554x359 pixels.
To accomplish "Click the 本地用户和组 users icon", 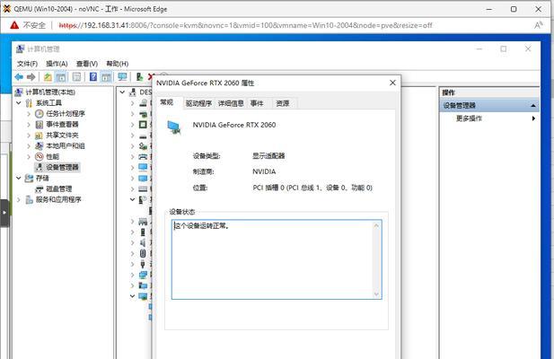I will (x=40, y=145).
